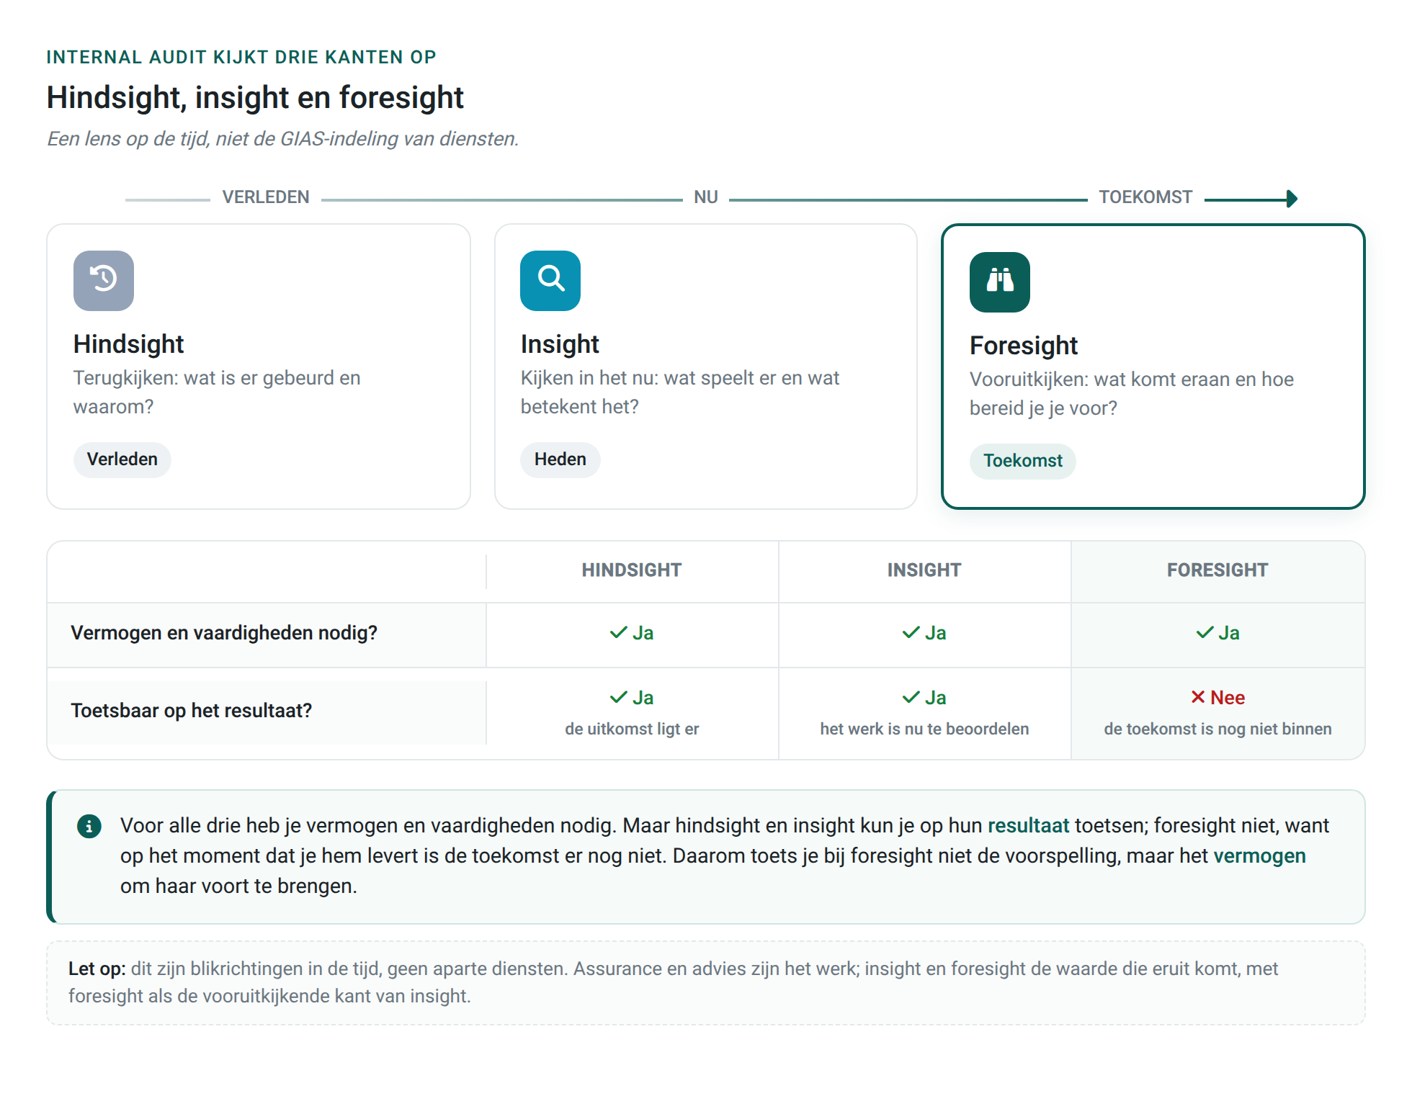Click the heading 'Hindsight, insight en foresight'
The image size is (1412, 1096).
[255, 97]
